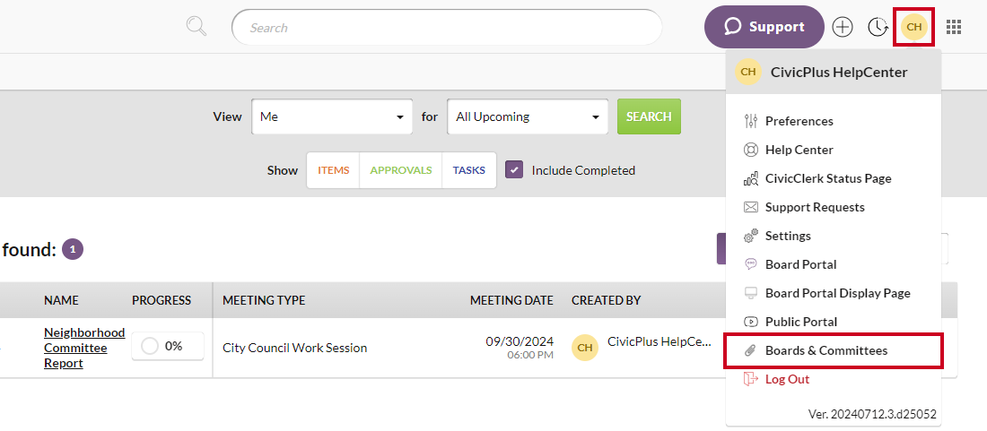Click the green SEARCH button
Image resolution: width=987 pixels, height=431 pixels.
pyautogui.click(x=649, y=116)
